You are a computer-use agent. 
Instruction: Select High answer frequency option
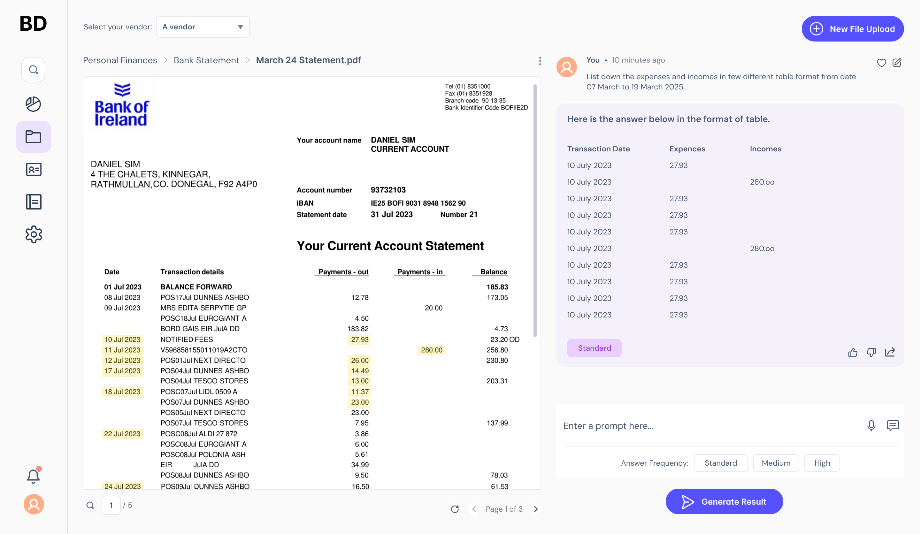822,463
